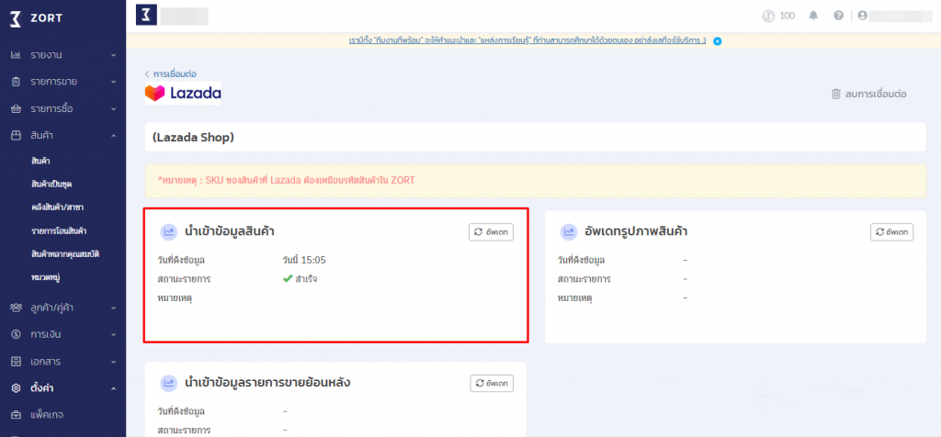Open the help question mark icon

point(838,16)
